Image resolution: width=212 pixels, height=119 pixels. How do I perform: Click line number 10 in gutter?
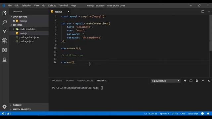pyautogui.click(x=55, y=48)
